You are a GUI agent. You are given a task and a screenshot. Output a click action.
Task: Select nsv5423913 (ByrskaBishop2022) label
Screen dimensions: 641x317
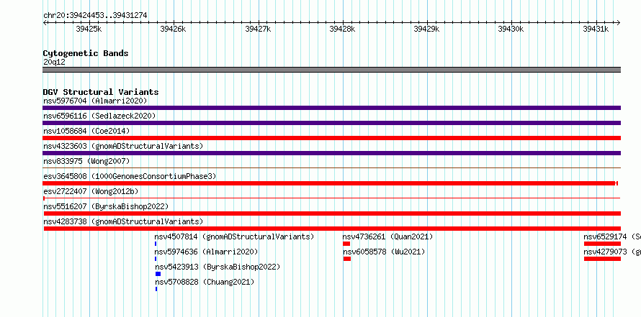tap(218, 267)
